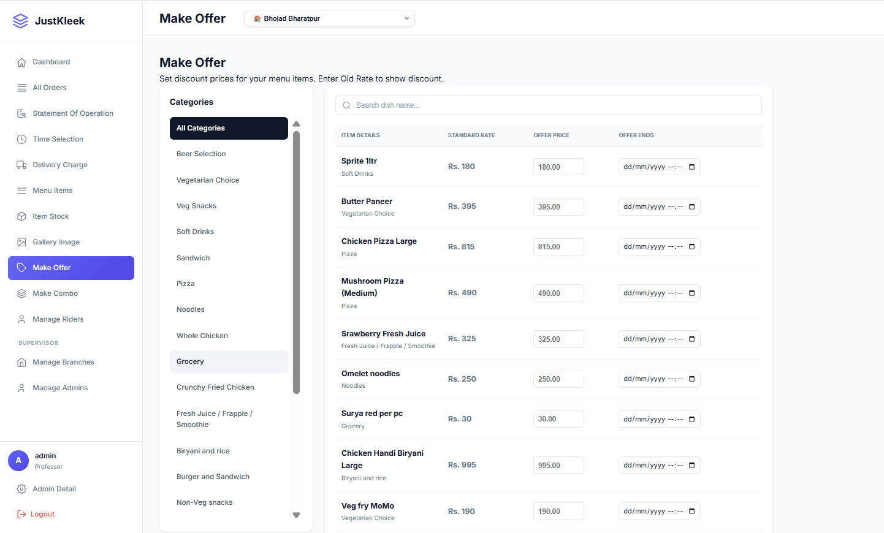
Task: Click the Gallery Image icon
Action: pos(21,243)
